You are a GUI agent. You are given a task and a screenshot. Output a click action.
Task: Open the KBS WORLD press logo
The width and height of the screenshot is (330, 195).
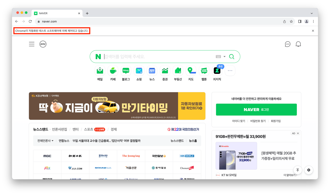coord(187,156)
